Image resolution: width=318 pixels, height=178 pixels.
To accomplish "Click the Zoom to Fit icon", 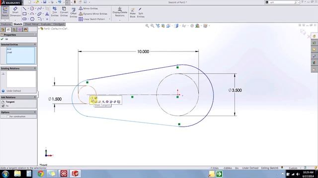I will [147, 26].
